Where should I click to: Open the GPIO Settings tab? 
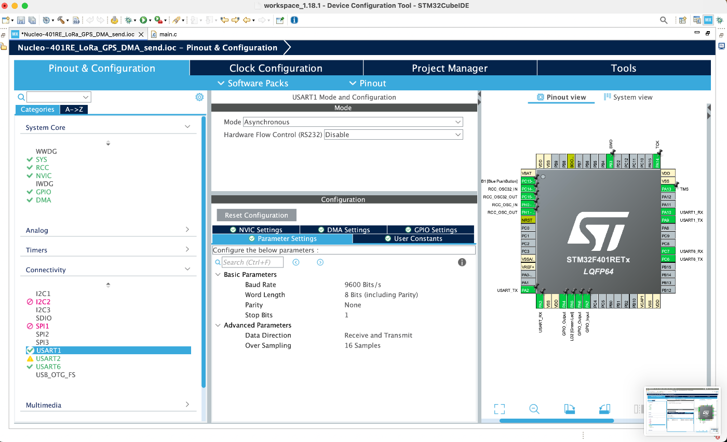point(431,230)
